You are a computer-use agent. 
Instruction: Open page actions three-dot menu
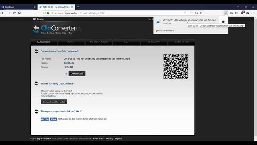pyautogui.click(x=192, y=13)
